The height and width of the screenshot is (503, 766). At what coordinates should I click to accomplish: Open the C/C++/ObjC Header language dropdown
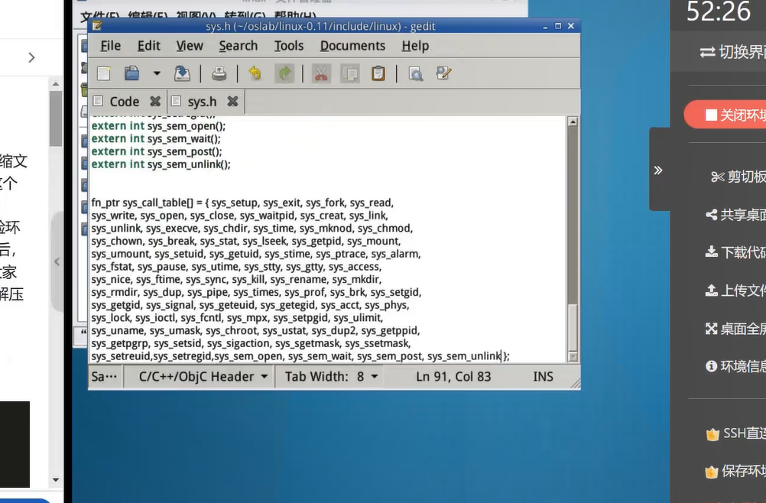(x=203, y=376)
